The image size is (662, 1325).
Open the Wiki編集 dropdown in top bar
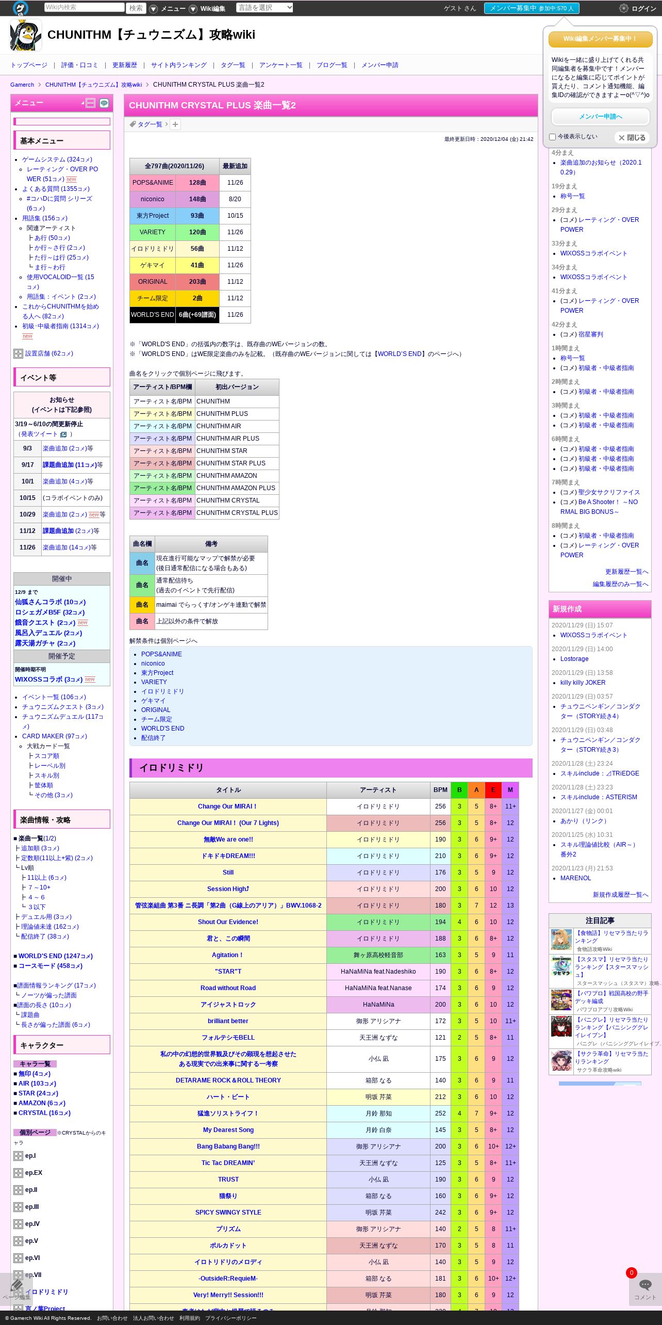coord(207,9)
